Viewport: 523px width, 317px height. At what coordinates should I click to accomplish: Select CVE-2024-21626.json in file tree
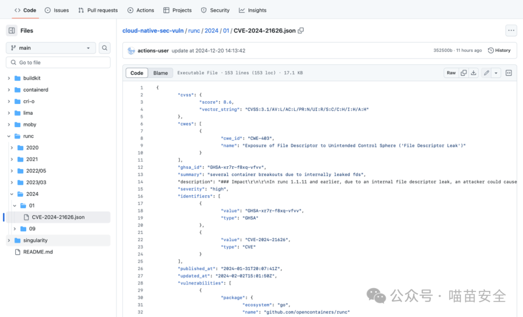pos(58,217)
